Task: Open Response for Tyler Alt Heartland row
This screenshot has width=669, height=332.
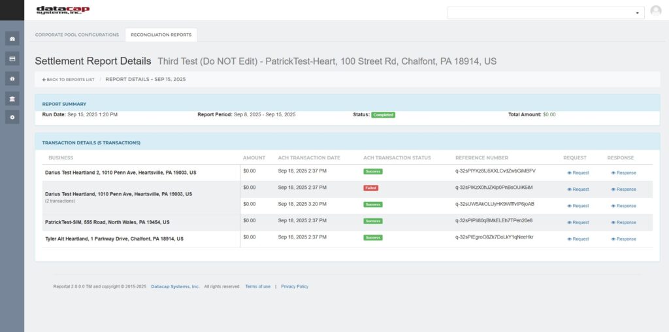Action: tap(623, 239)
